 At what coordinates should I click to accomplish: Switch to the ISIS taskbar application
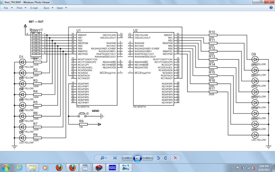pos(113,167)
